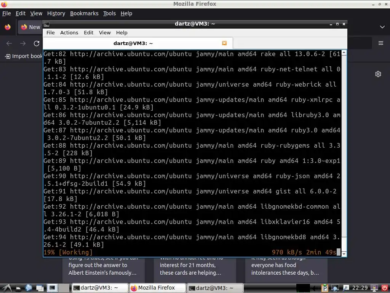
Task: Open the terminal Edit menu
Action: pyautogui.click(x=88, y=33)
